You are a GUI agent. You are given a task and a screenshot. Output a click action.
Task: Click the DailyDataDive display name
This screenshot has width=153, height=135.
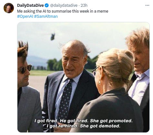30,5
